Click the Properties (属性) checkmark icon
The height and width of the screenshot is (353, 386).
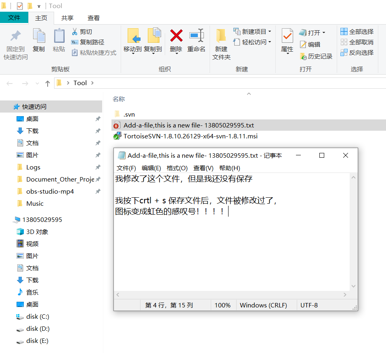point(287,36)
